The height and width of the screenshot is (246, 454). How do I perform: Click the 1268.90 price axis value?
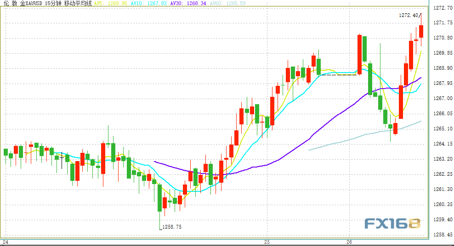pos(443,68)
